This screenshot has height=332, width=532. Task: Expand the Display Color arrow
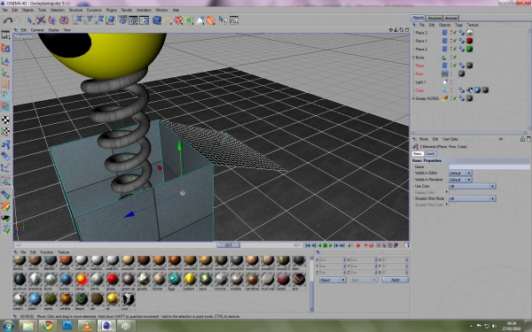click(x=447, y=192)
